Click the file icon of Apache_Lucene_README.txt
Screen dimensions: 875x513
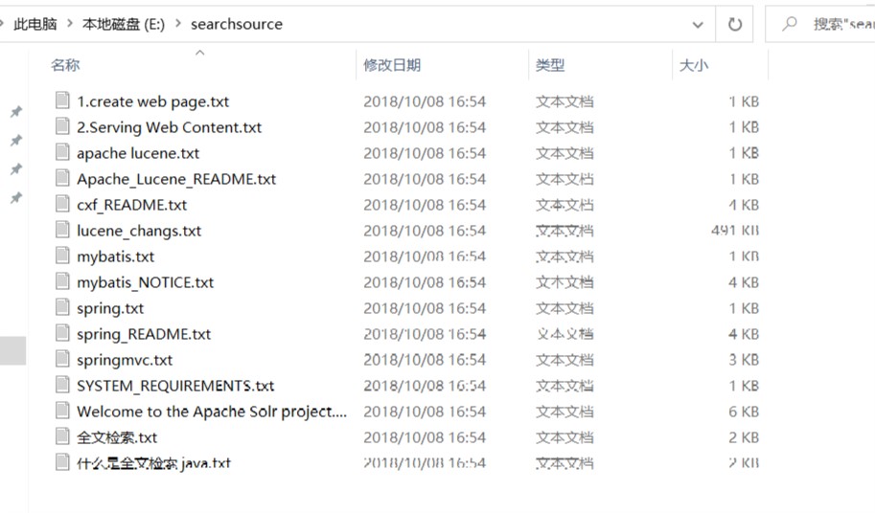pyautogui.click(x=62, y=178)
